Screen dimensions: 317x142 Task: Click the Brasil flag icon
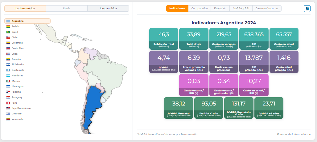8,32
